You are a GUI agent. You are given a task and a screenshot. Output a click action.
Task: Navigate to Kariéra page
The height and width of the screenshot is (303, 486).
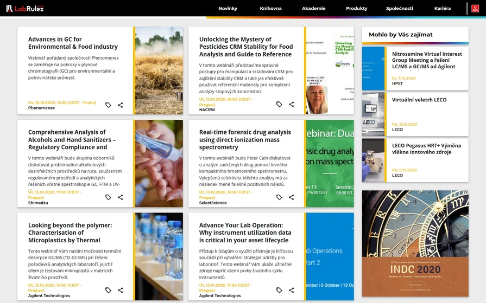coord(442,9)
